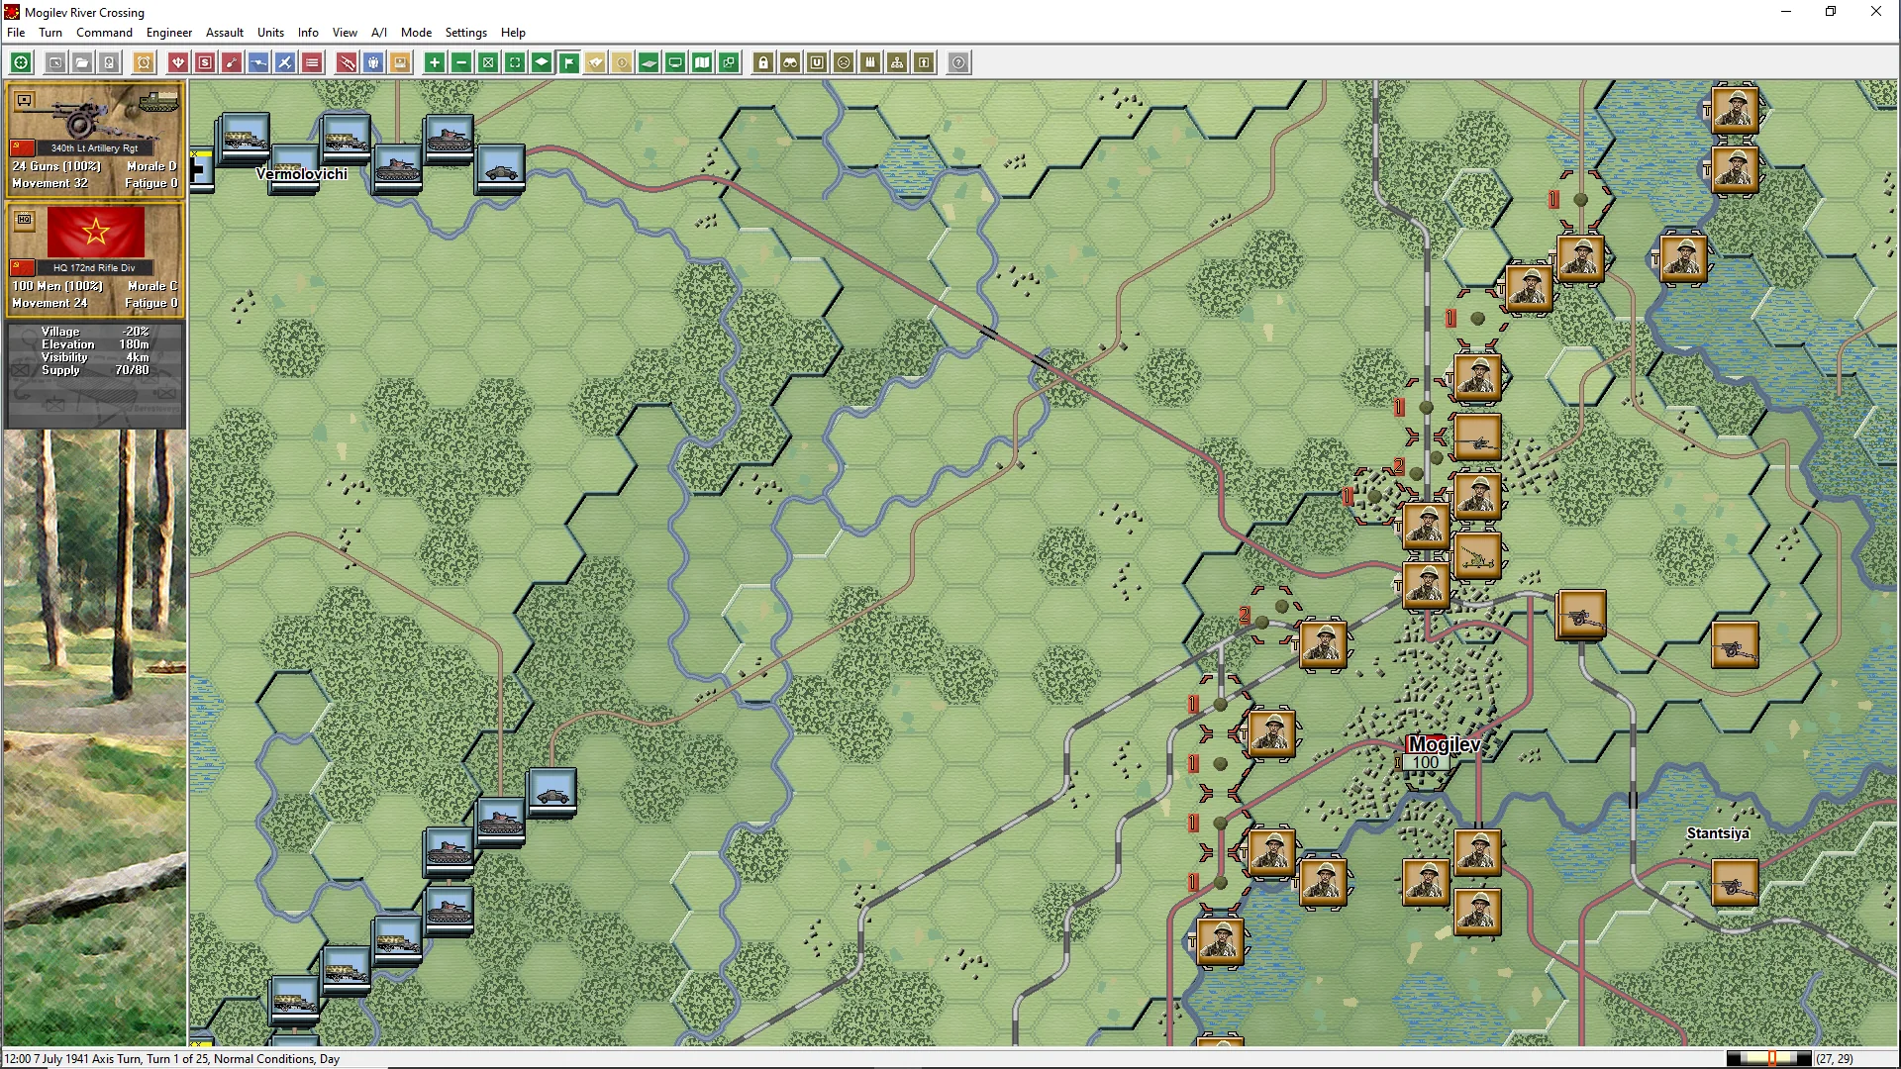Click the organization chart icon in the toolbar
Screen dimensions: 1901x1069
click(x=897, y=63)
